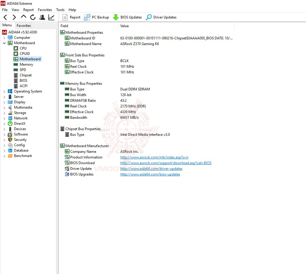Open the View menu
The height and width of the screenshot is (274, 306).
(15, 10)
